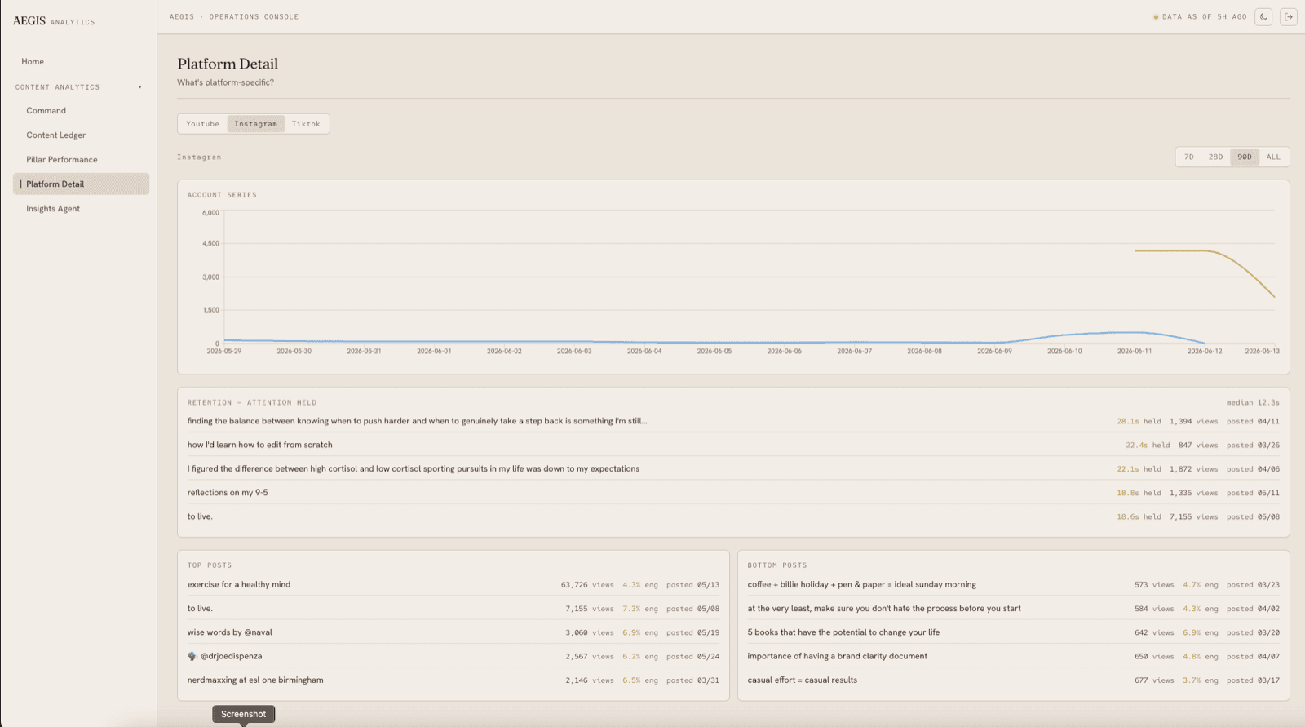1305x727 pixels.
Task: Open bottom post 'casual effort = casual results'
Action: click(x=1014, y=680)
